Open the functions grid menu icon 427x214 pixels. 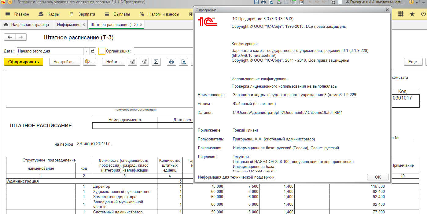(401, 14)
